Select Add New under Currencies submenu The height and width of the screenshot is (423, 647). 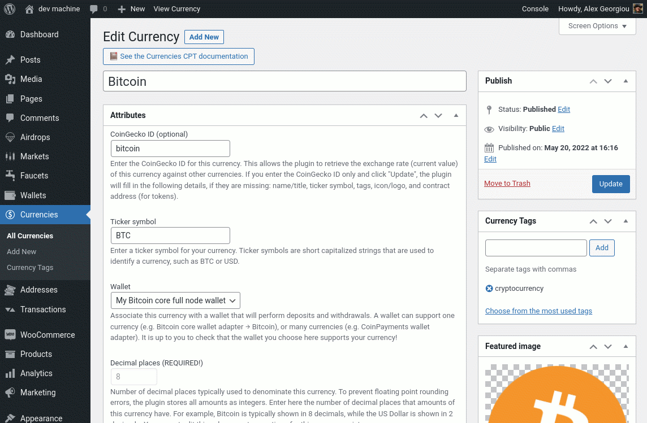pos(21,252)
